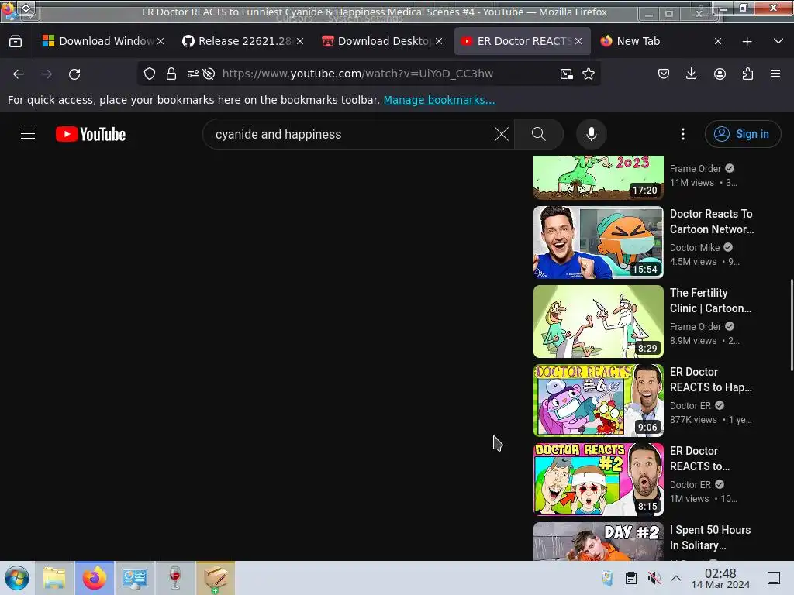
Task: Open Manage bookmarks link
Action: (439, 100)
